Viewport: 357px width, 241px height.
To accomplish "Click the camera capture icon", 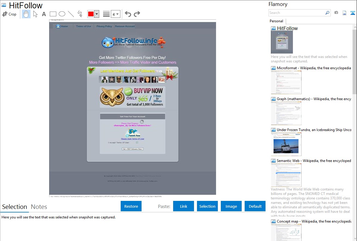I will [336, 13].
